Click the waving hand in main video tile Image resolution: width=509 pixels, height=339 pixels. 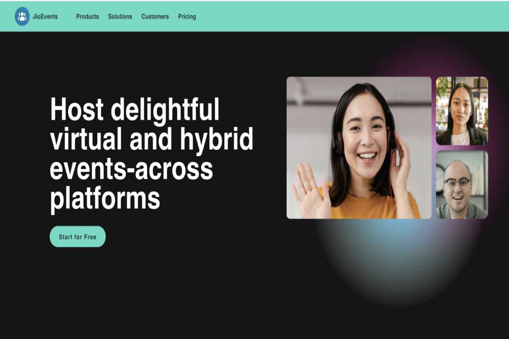tap(310, 191)
